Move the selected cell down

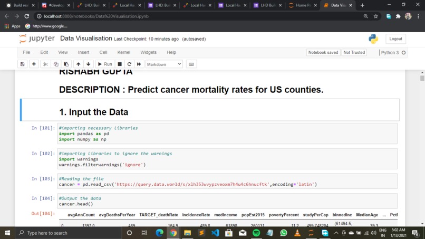click(89, 64)
